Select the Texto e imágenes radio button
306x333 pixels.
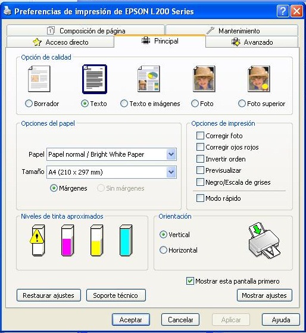click(x=124, y=104)
